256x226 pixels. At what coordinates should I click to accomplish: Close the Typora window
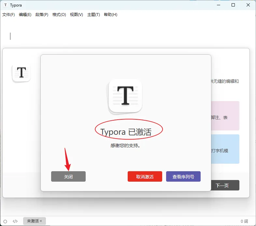[248, 5]
